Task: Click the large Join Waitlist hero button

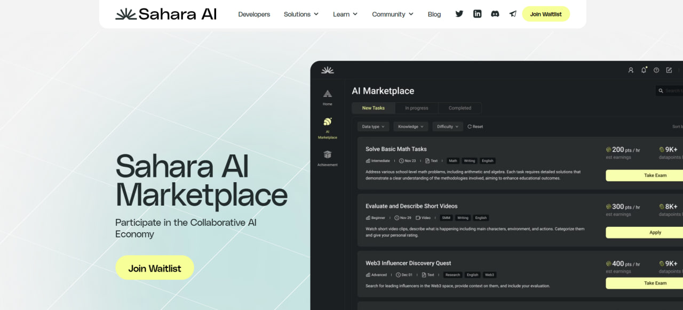Action: [155, 268]
